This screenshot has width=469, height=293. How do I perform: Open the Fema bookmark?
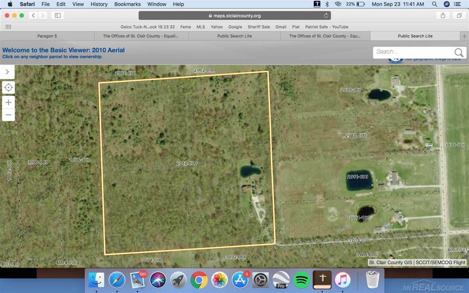[x=185, y=27]
